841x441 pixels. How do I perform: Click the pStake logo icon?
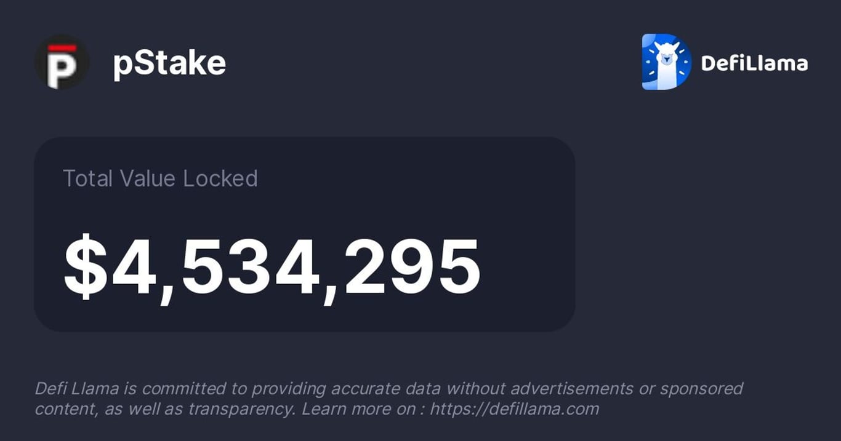pos(62,62)
